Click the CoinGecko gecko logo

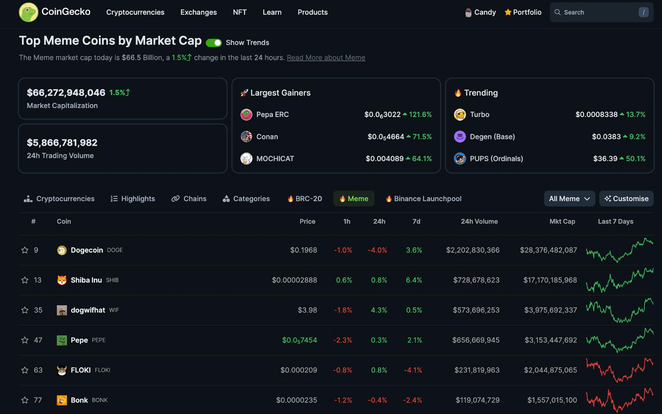coord(29,12)
